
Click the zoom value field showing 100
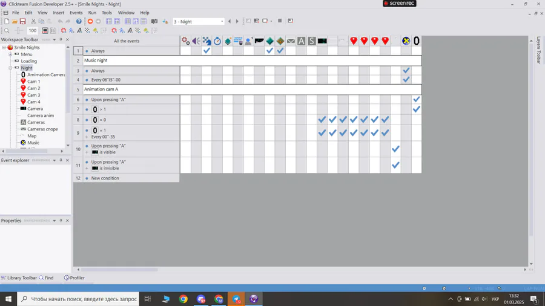tap(32, 30)
